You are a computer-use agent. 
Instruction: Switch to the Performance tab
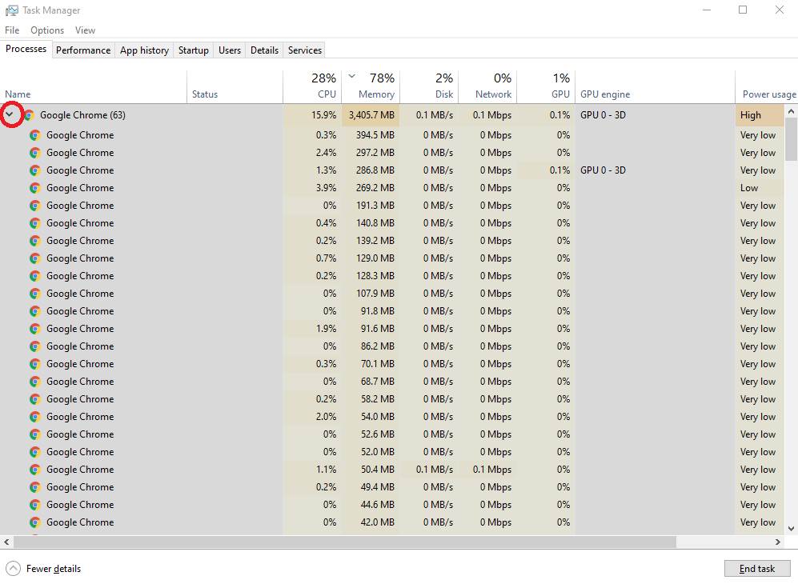coord(83,50)
